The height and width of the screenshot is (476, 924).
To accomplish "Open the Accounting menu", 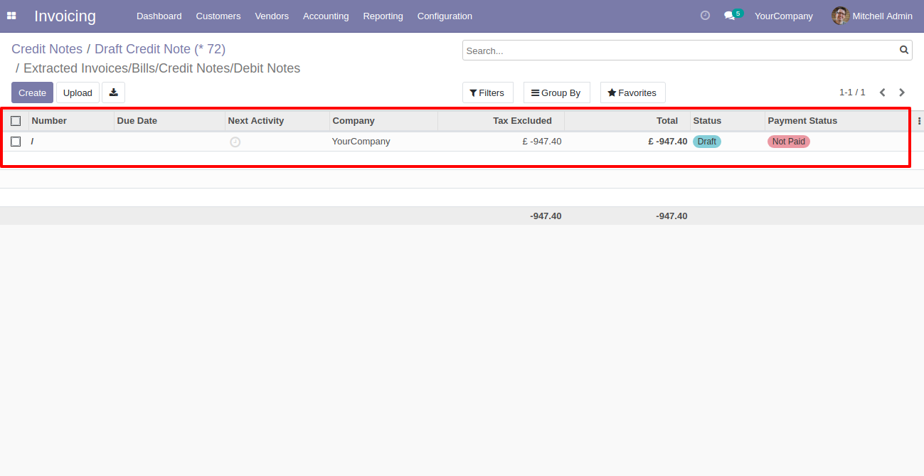I will pyautogui.click(x=326, y=16).
